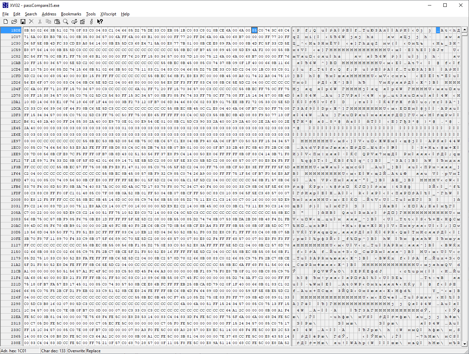Click the script scroll toolbar icon
The width and height of the screenshot is (469, 354).
tap(91, 22)
